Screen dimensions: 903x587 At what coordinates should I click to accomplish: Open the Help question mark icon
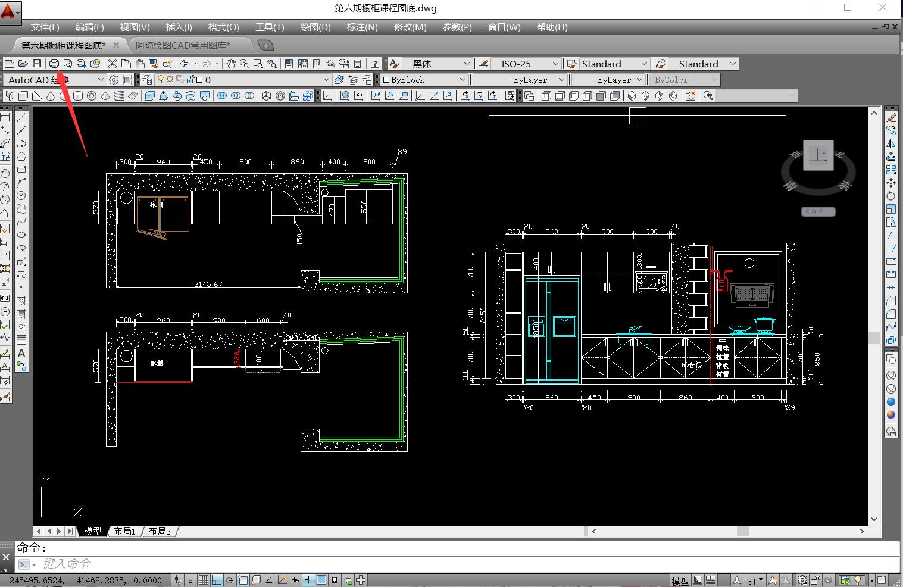[x=375, y=64]
